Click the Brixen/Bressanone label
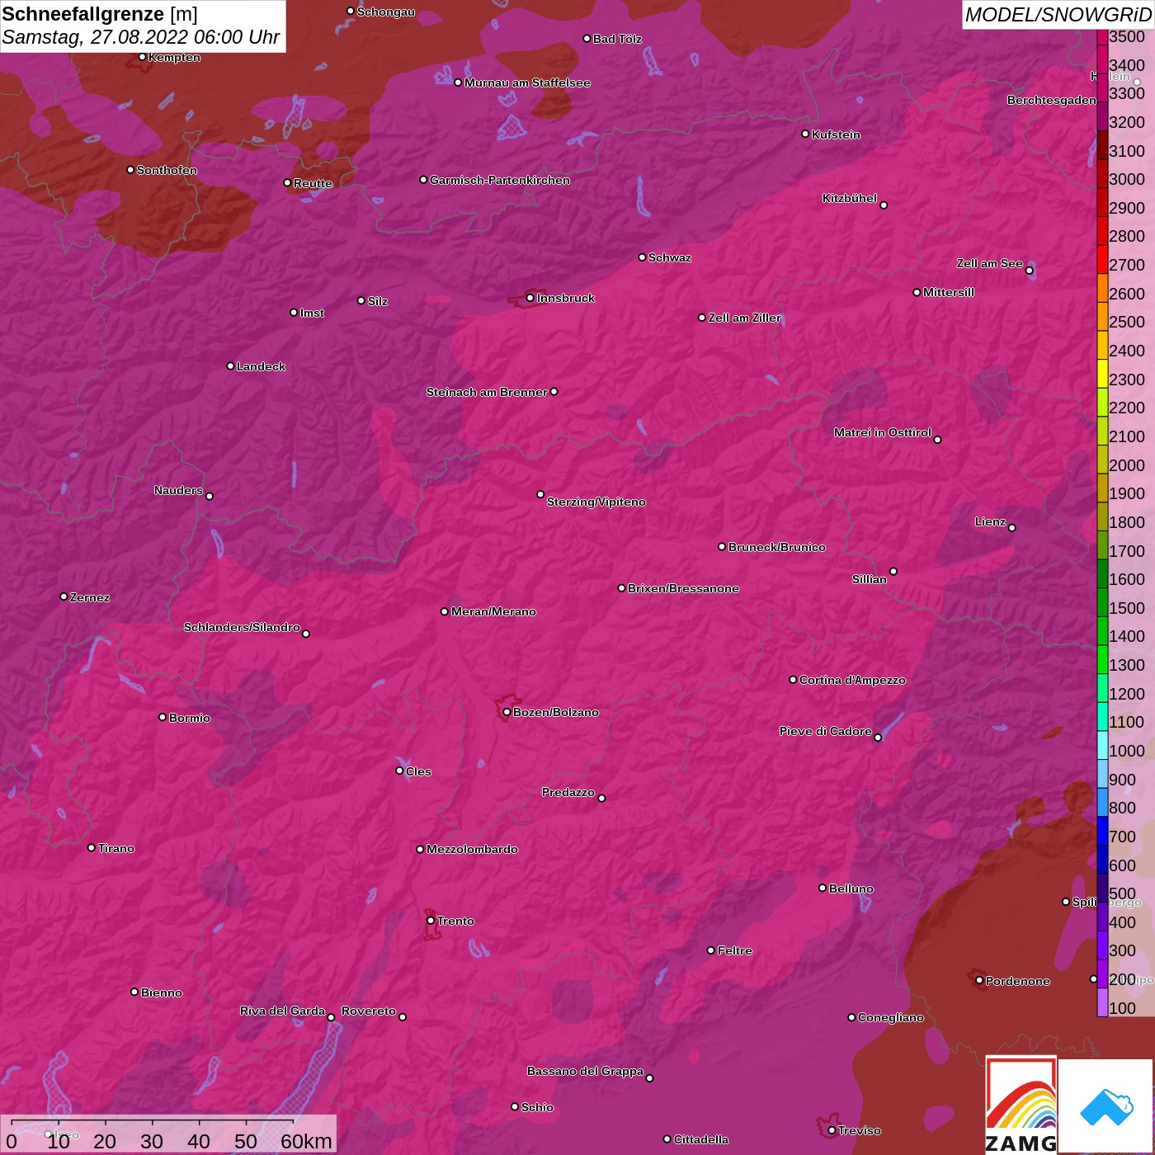The width and height of the screenshot is (1155, 1155). coord(683,588)
